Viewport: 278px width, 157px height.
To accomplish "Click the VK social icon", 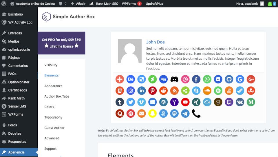I will pos(240,102).
